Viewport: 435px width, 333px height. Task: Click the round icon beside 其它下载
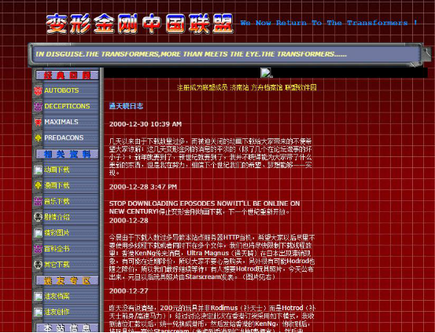pos(38,265)
